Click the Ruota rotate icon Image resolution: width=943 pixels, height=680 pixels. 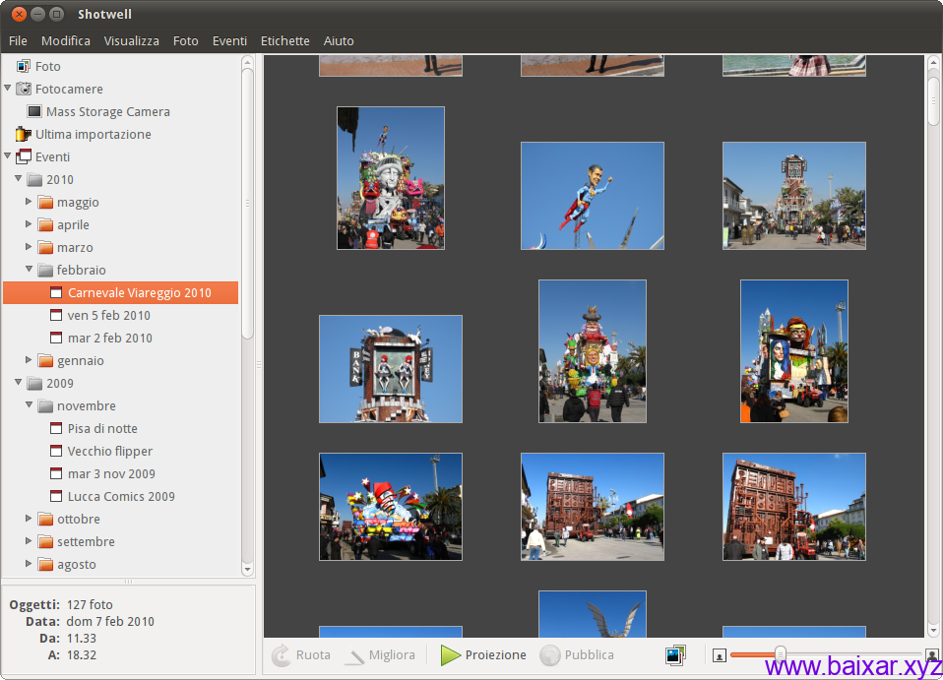point(282,655)
